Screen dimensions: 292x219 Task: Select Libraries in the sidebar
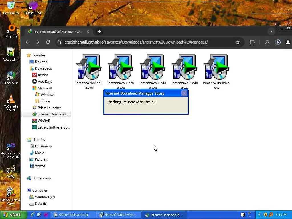click(x=36, y=140)
